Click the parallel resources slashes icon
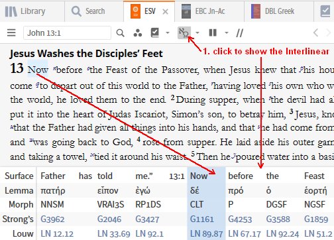334x240 pixels. pyautogui.click(x=240, y=33)
